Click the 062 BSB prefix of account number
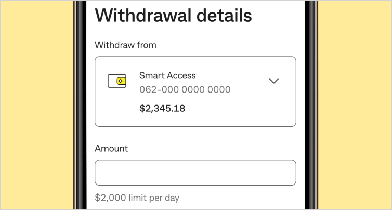Screen dimensions: 392x210 148,90
